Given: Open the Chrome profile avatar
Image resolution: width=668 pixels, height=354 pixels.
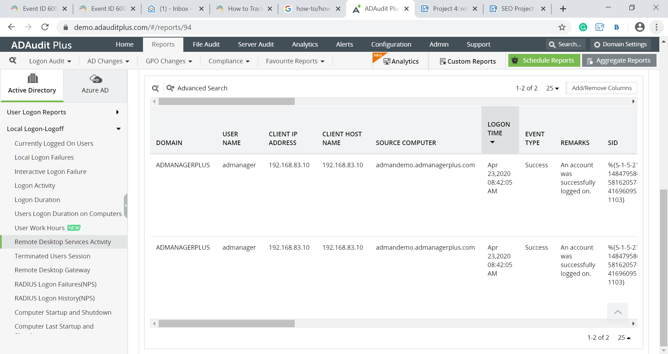Looking at the screenshot, I should click(x=639, y=27).
